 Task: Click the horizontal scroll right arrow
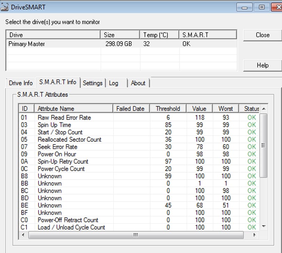254,235
